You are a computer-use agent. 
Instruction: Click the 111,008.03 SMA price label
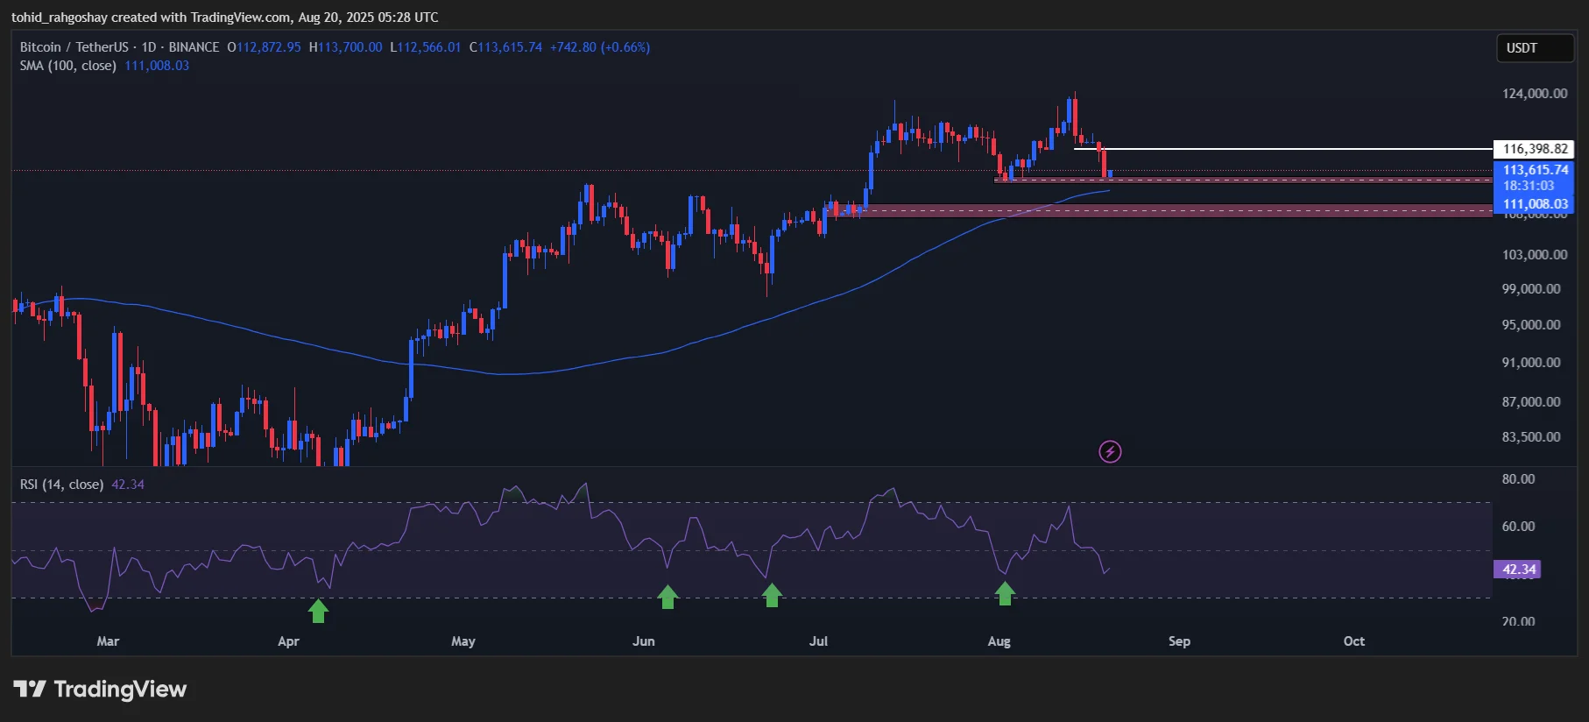1534,204
